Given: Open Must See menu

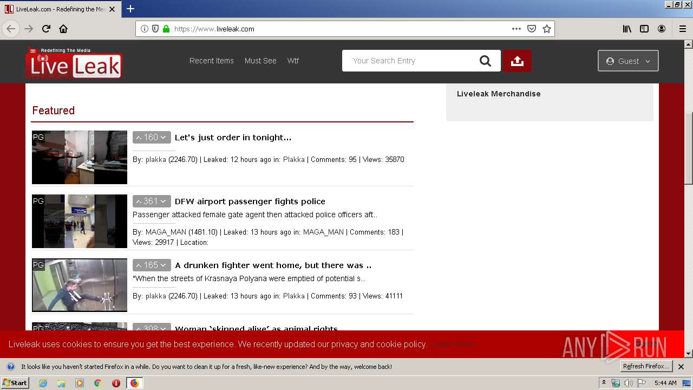Looking at the screenshot, I should click(260, 61).
